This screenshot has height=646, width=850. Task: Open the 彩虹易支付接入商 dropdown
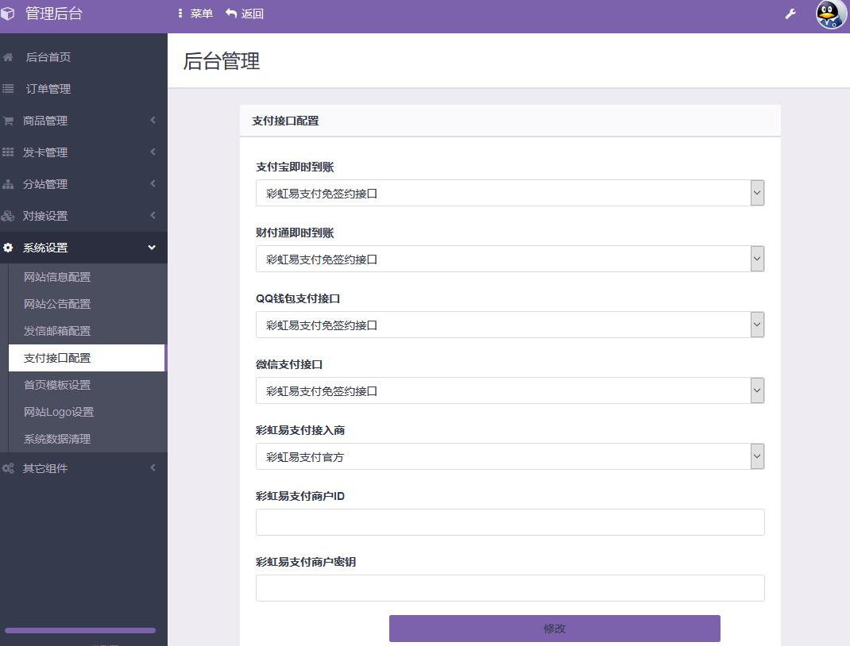509,456
